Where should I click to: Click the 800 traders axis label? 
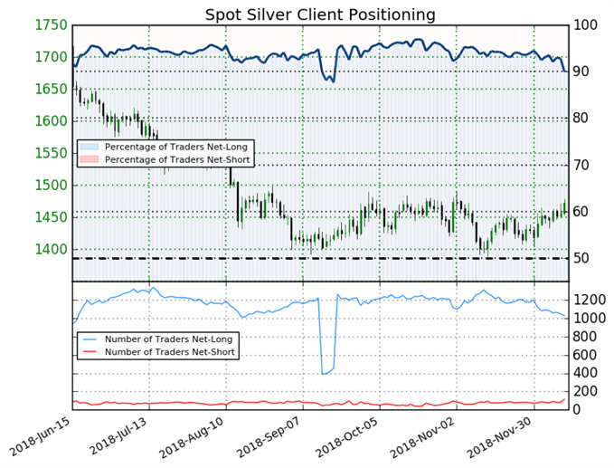(x=585, y=337)
